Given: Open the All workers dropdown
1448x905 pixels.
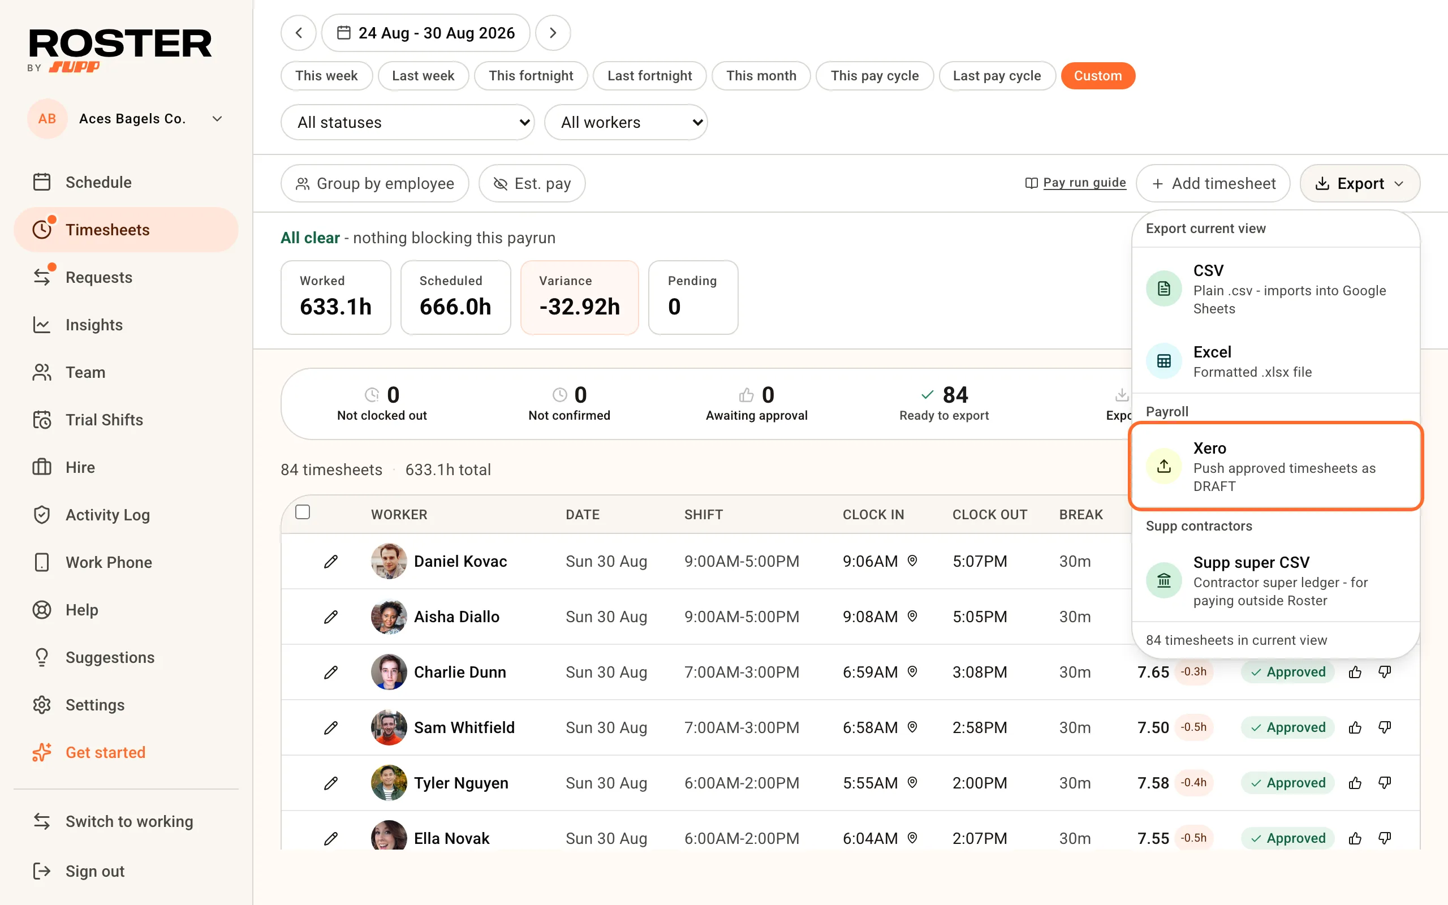Looking at the screenshot, I should point(626,122).
